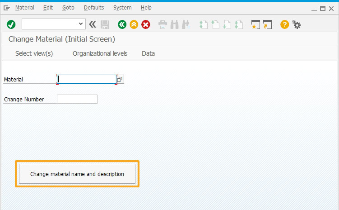Click the First Page icon

click(x=203, y=24)
